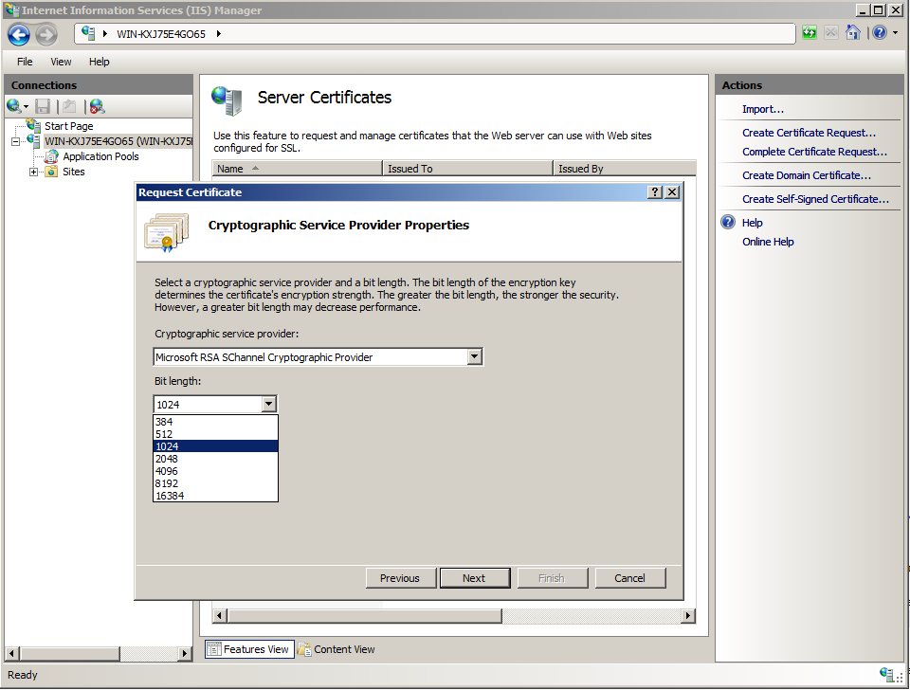The image size is (910, 690).
Task: Open the File menu
Action: point(25,62)
